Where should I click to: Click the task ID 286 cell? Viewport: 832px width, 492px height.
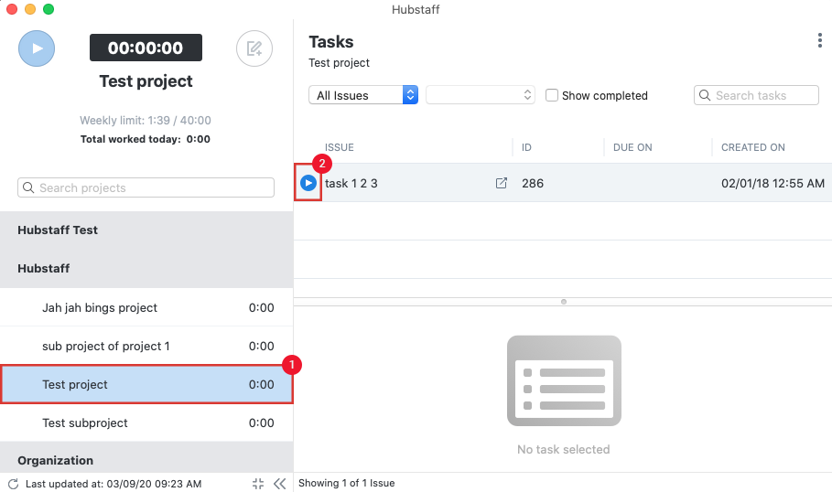coord(532,184)
